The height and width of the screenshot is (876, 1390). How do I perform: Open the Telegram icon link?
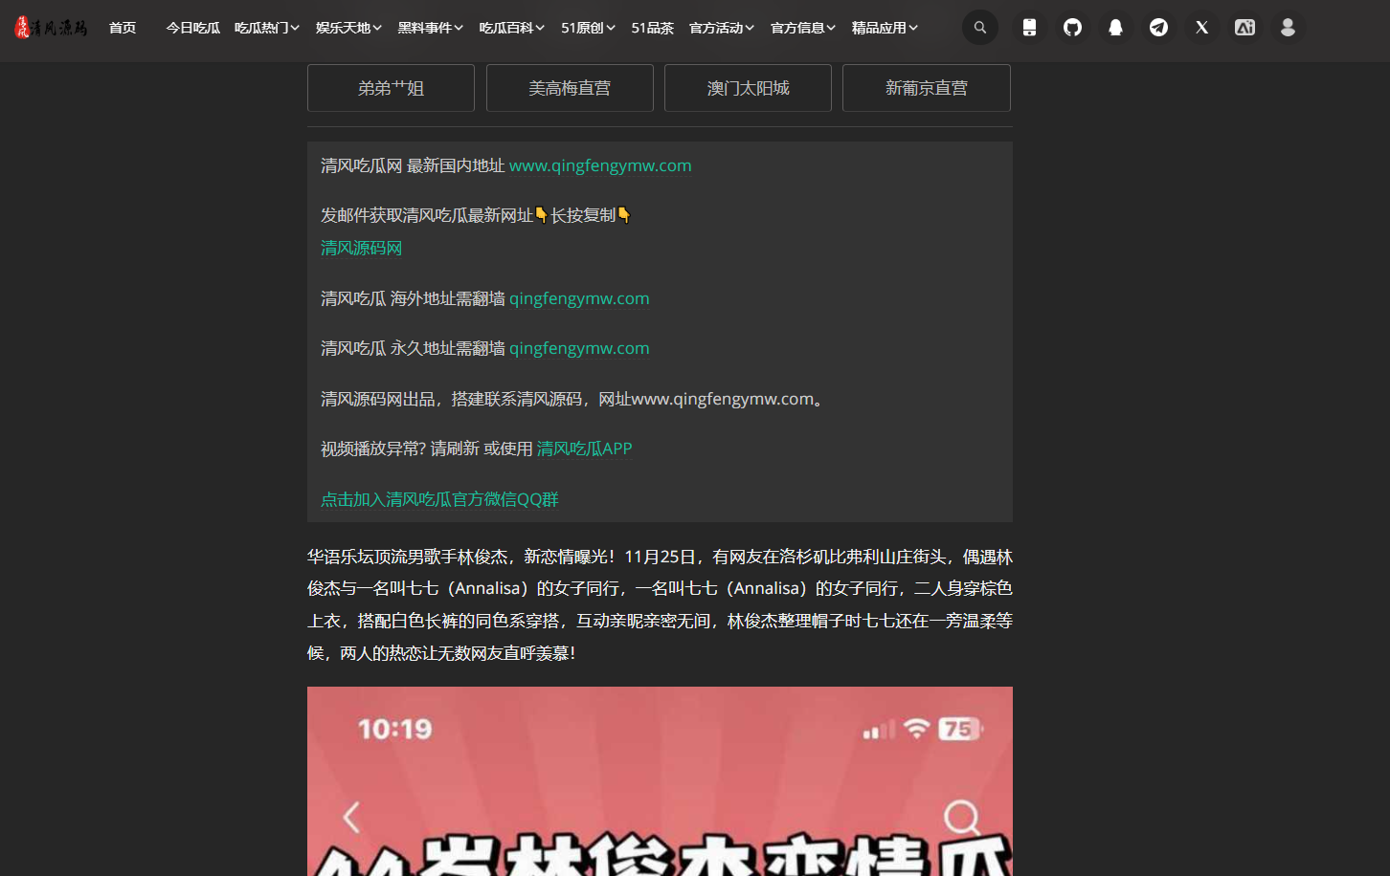[x=1158, y=28]
